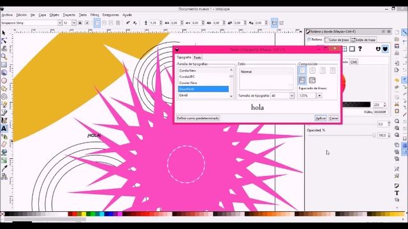This screenshot has height=229, width=408.
Task: Open the Trayecto menu
Action: point(69,15)
